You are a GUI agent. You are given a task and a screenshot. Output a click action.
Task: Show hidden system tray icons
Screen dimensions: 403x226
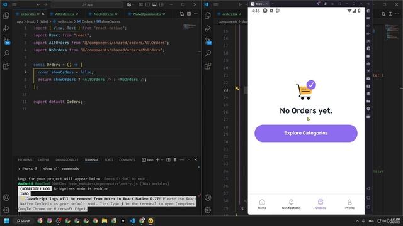(357, 221)
